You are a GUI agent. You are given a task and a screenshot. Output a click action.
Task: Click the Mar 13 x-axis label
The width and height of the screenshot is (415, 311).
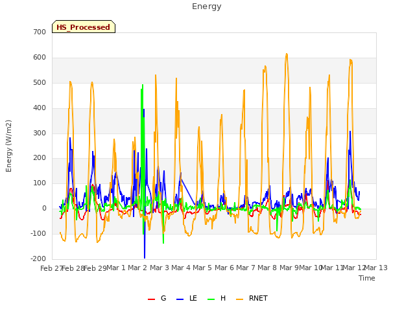click(376, 268)
